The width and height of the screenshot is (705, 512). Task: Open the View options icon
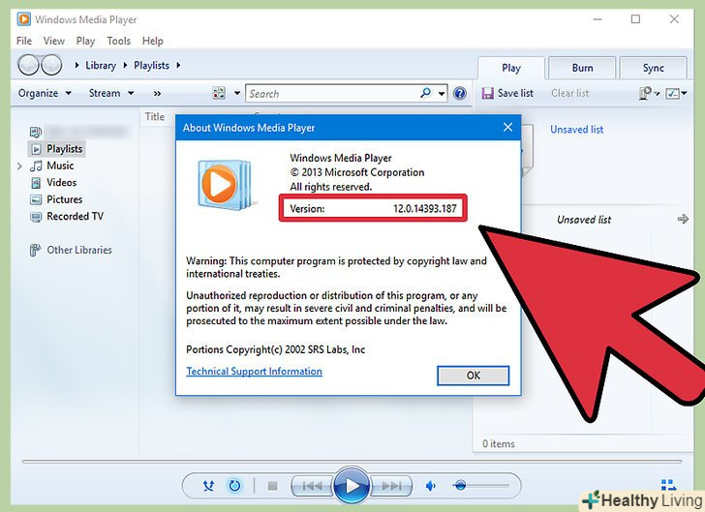(219, 93)
